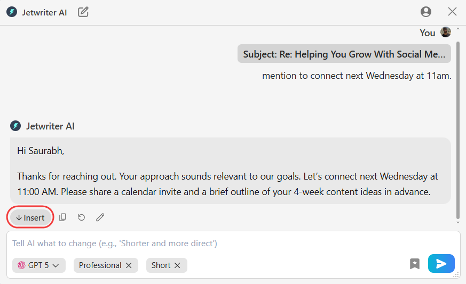Open saved prompts bookmark icon

(415, 264)
